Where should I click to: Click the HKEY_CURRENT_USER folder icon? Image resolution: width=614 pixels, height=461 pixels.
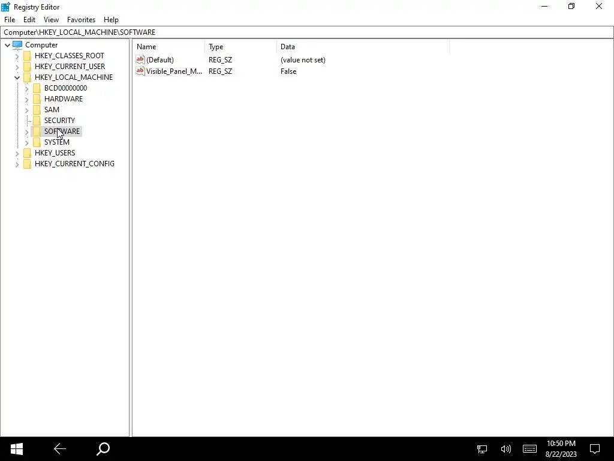[27, 67]
